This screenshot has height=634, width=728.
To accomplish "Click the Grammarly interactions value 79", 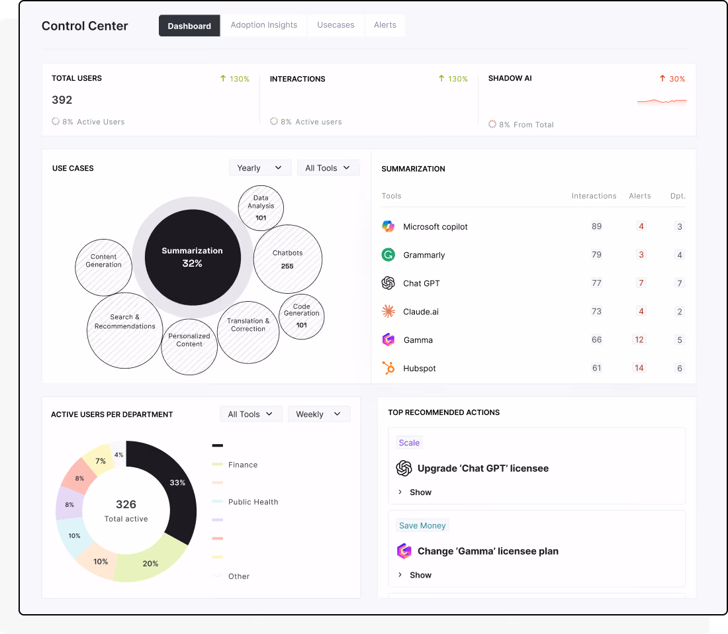I will [596, 255].
